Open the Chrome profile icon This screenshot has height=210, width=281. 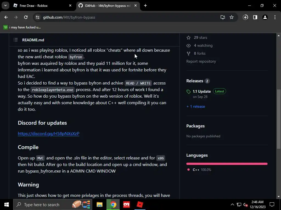265,17
